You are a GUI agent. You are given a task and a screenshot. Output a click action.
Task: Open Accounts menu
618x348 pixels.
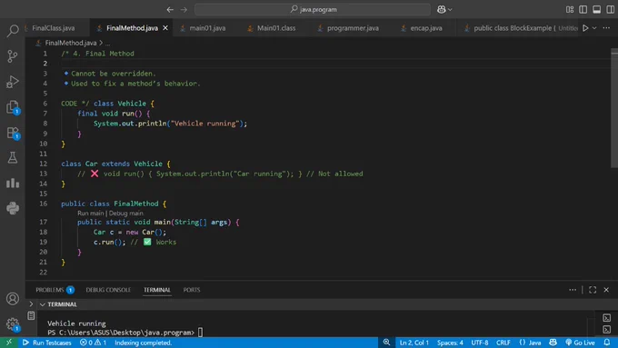click(x=13, y=299)
